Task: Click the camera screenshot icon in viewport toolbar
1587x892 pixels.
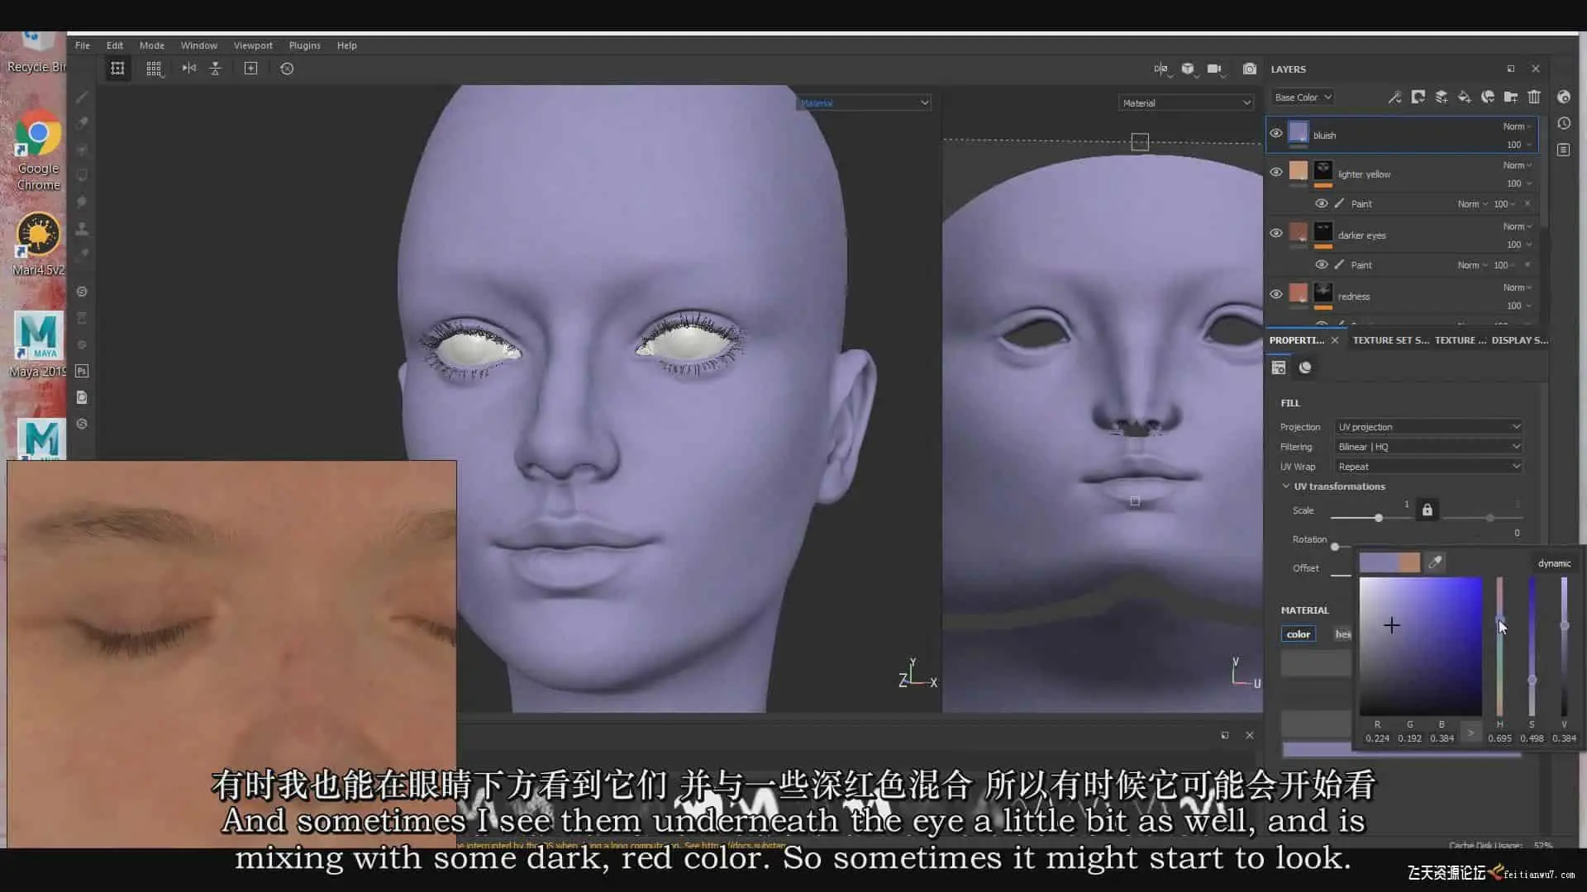Action: click(1250, 69)
